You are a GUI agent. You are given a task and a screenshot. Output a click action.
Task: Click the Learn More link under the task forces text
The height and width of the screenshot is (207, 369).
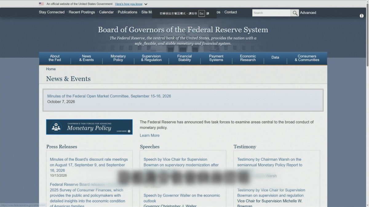click(150, 135)
